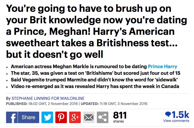The width and height of the screenshot is (194, 128).
Task: Select the bullet about scoring four out of 15
Action: click(x=95, y=73)
